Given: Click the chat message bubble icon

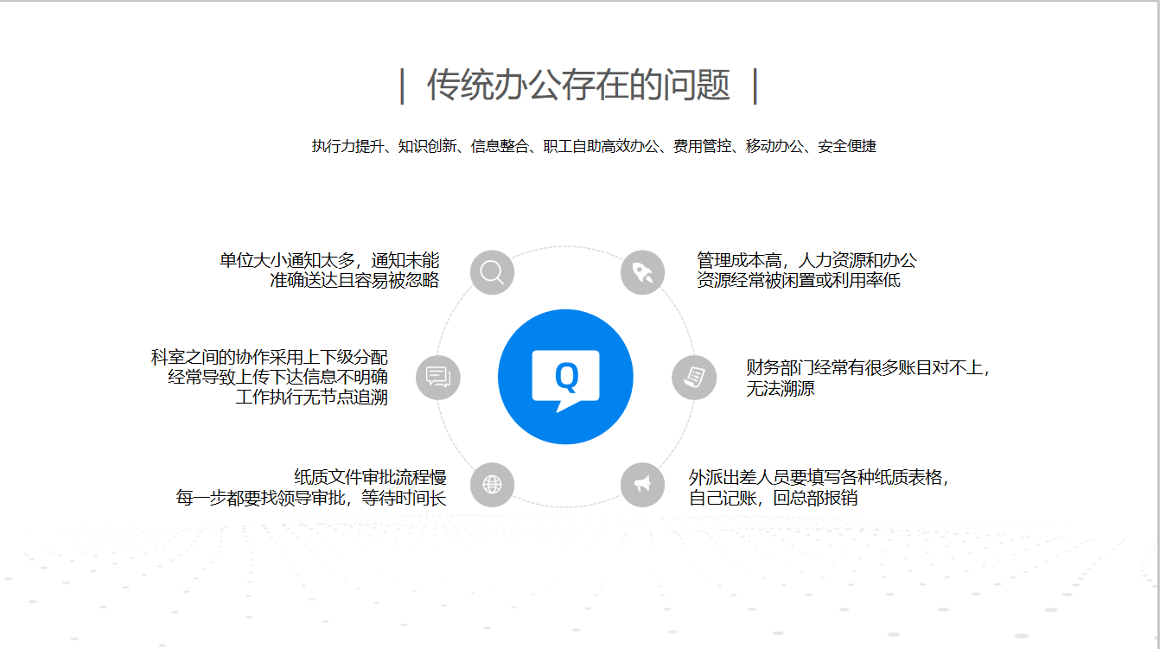Looking at the screenshot, I should click(x=438, y=378).
